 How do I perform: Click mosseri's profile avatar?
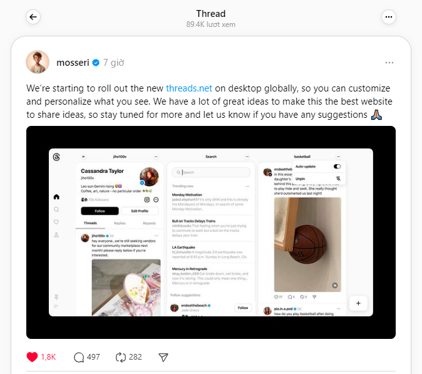point(38,62)
